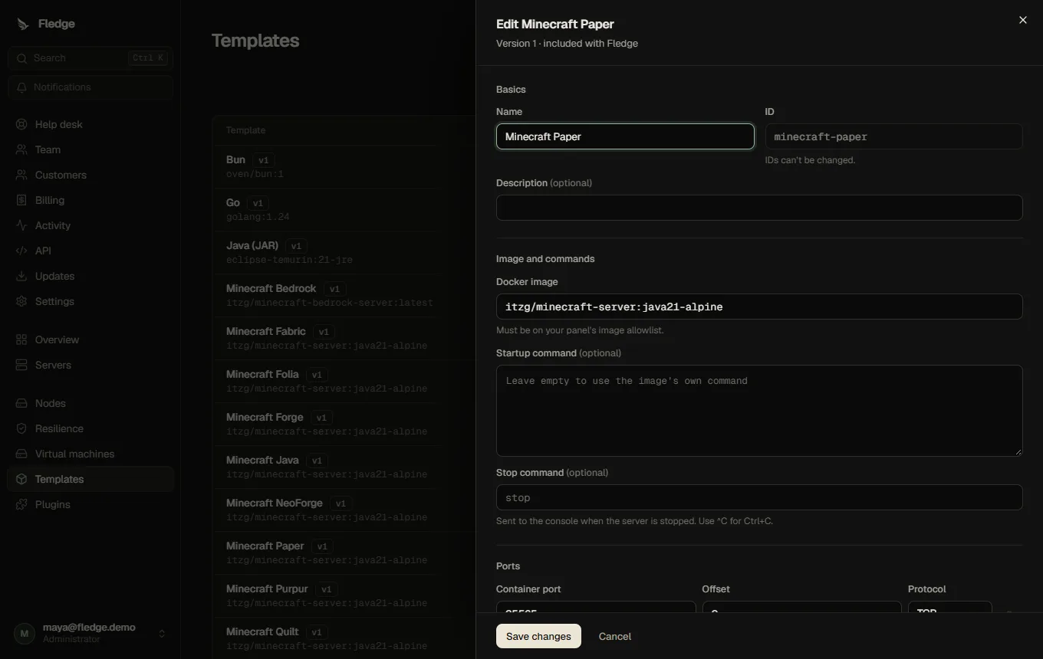Click the Template column header

click(x=245, y=130)
